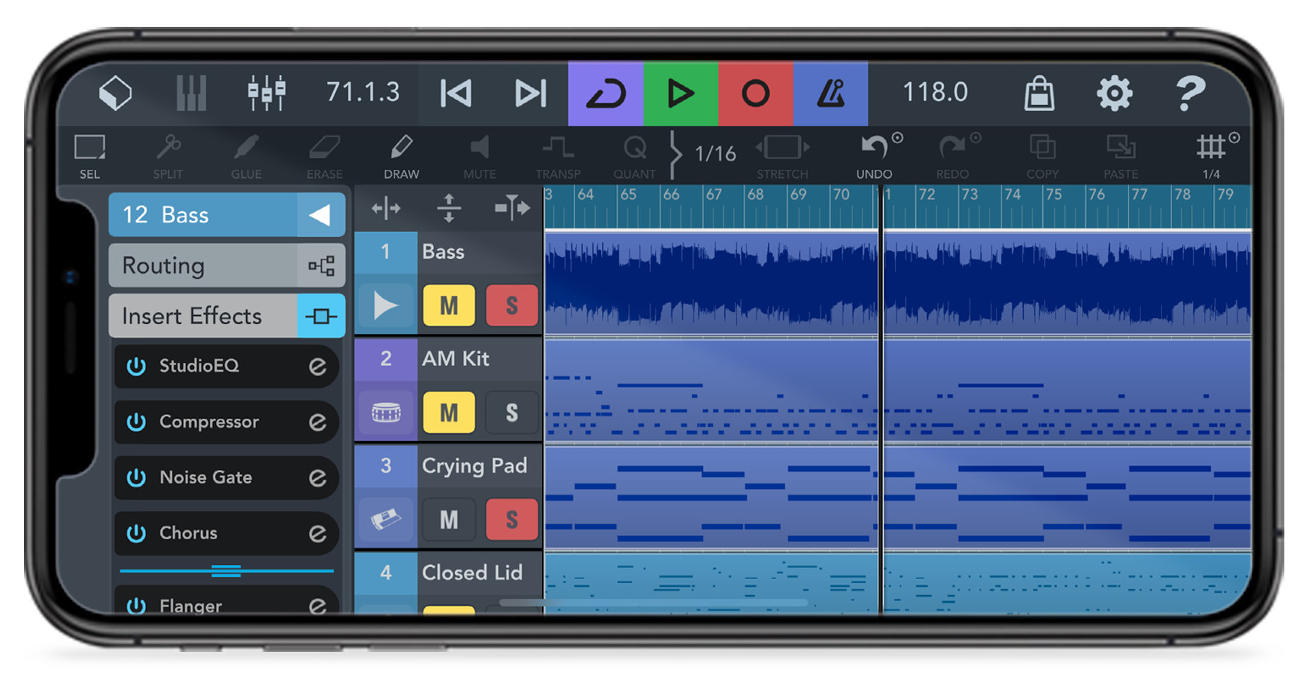The width and height of the screenshot is (1314, 675).
Task: Open the virtual keyboard panel
Action: coord(191,92)
